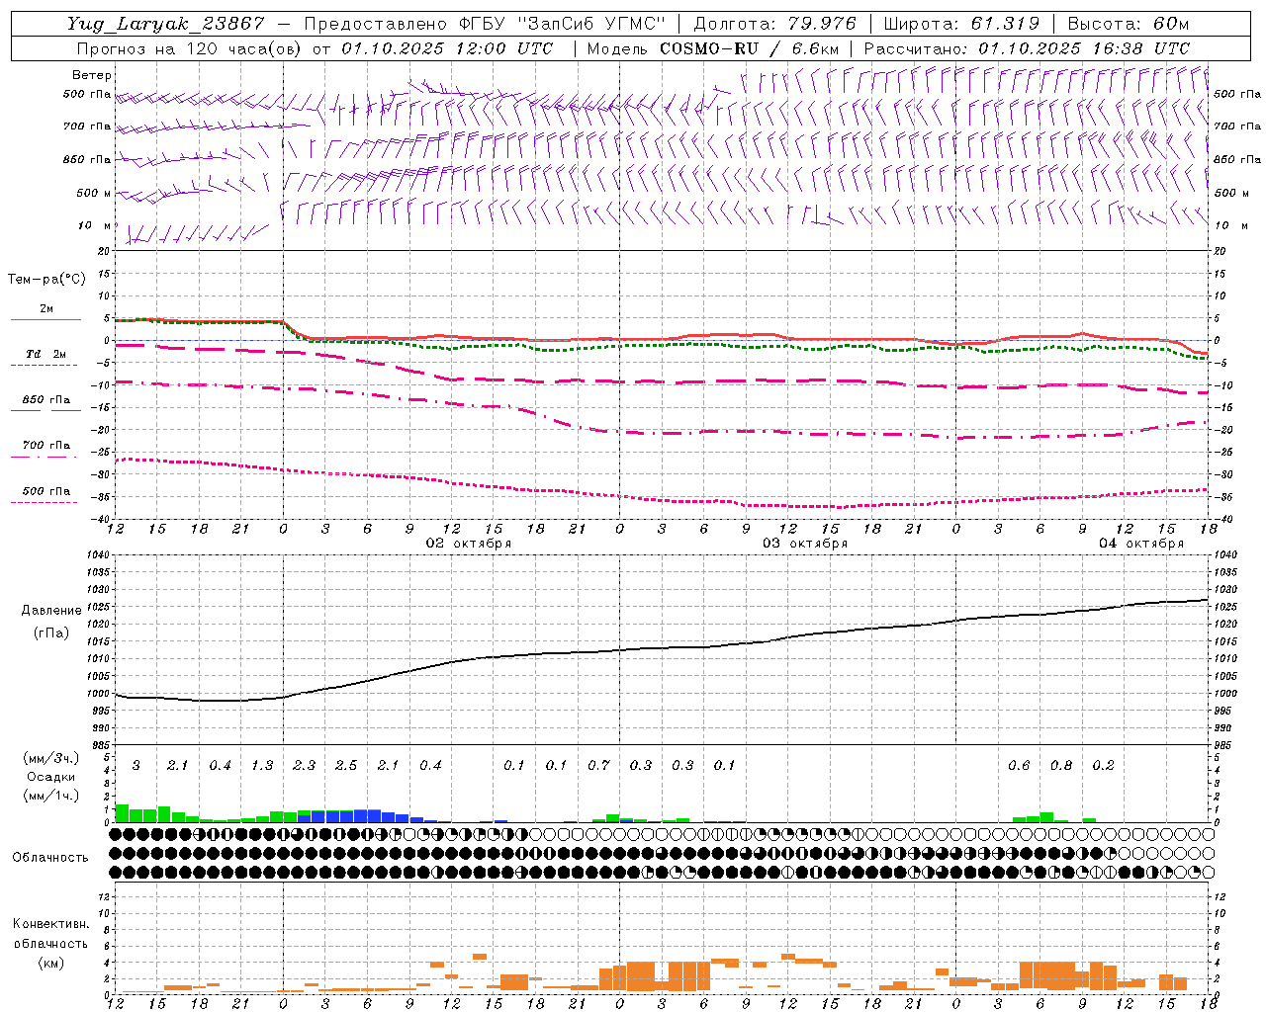Screen dimensions: 1266x1012
Task: Click the "(км)" convective cloud unit label
Action: click(51, 963)
